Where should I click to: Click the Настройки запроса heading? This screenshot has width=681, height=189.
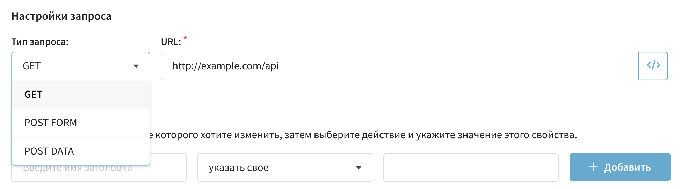click(x=61, y=16)
